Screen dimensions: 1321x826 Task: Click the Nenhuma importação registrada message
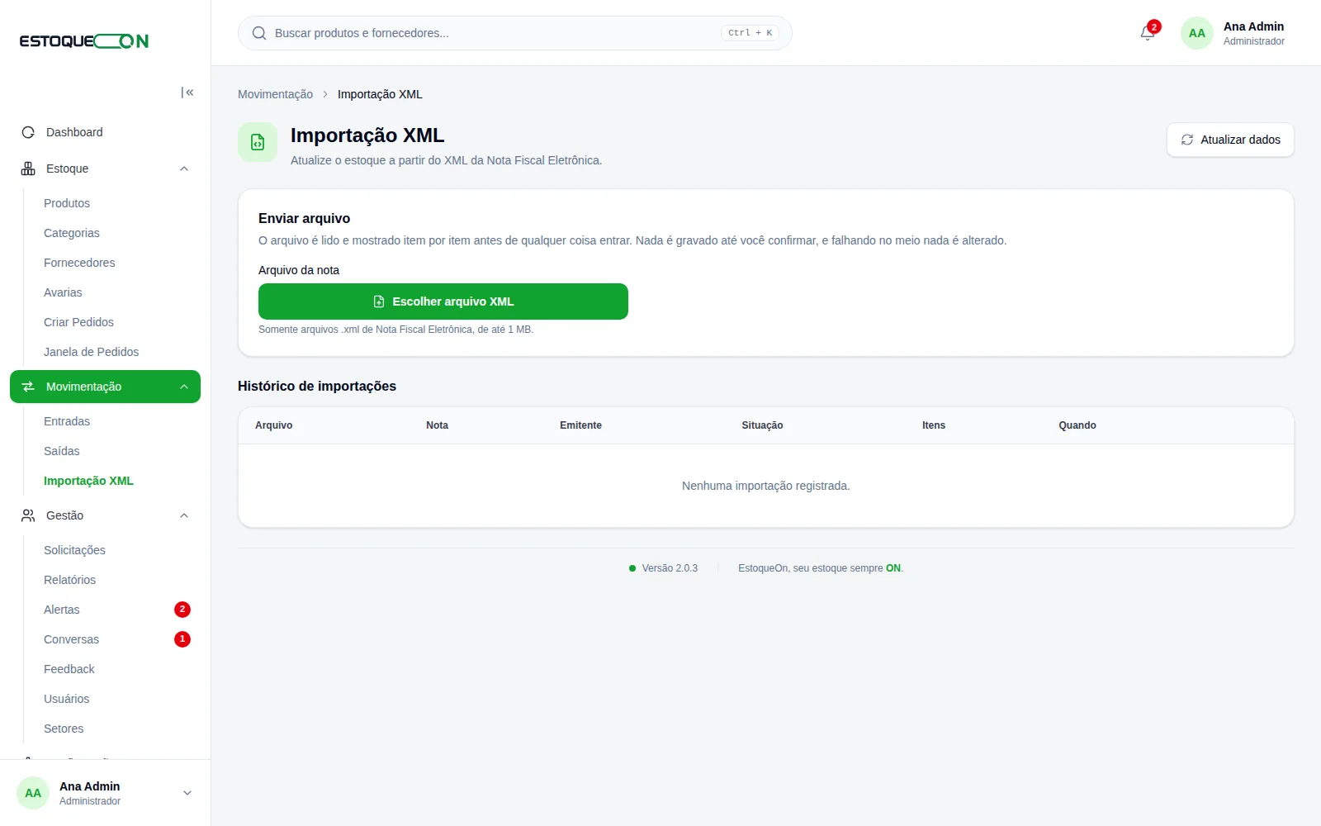click(x=765, y=486)
